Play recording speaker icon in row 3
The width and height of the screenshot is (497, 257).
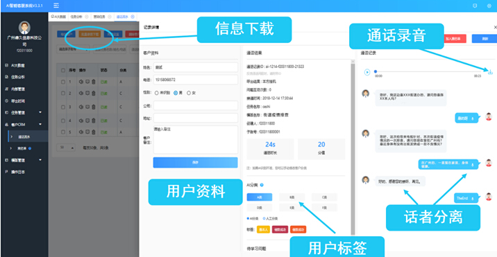[81, 107]
